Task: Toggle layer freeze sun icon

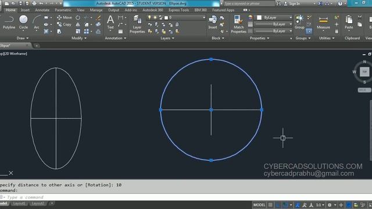Action: 155,17
